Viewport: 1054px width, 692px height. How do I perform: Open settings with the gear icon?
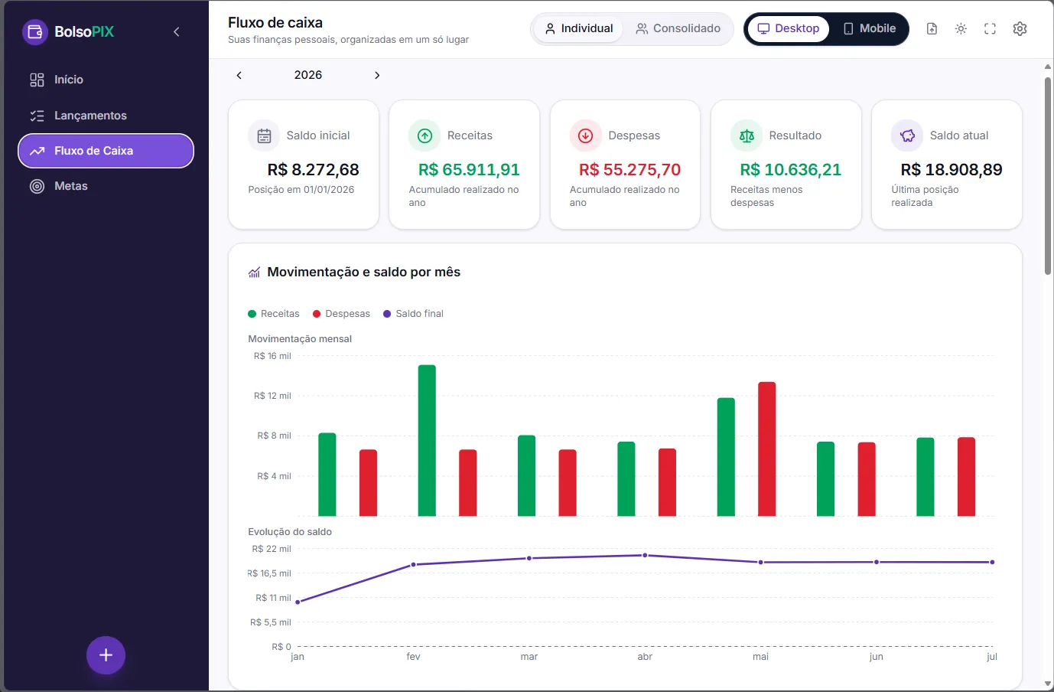(1020, 29)
